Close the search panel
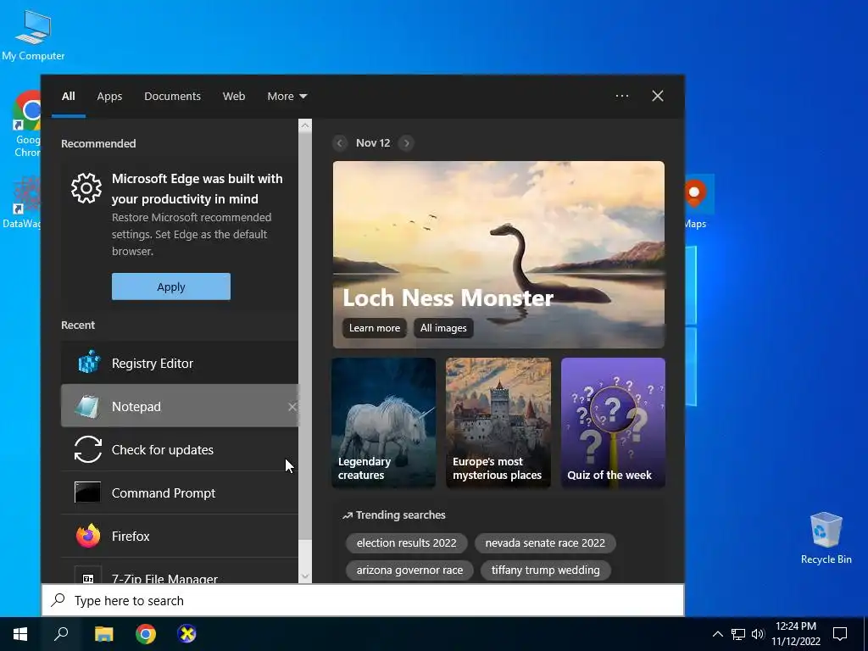 tap(658, 96)
